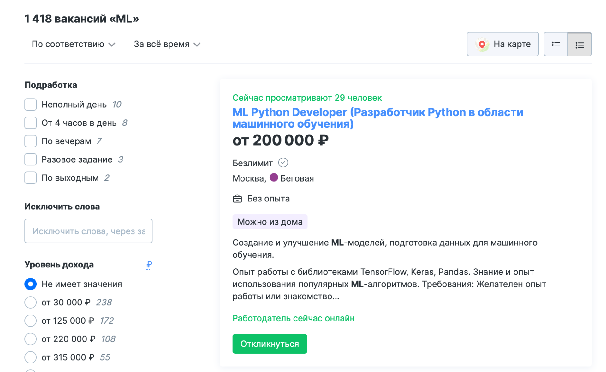Select the "от 30 000 ₽" radio button
The width and height of the screenshot is (606, 372).
[30, 302]
